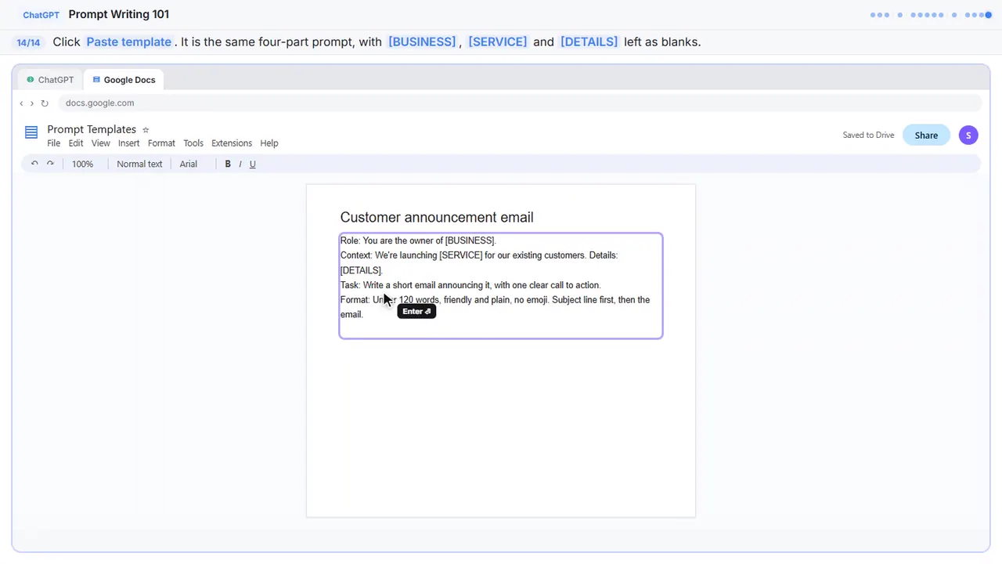This screenshot has width=1002, height=564.
Task: Click the line starting with Role:
Action: coord(418,240)
